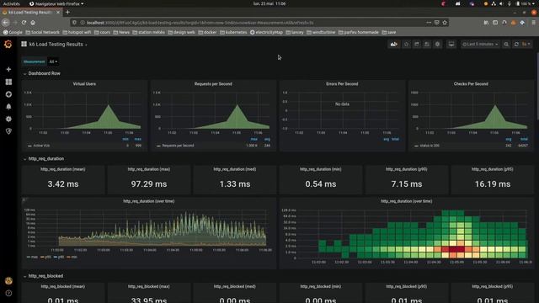Open the Create plus menu in sidebar
539x303 pixels.
[8, 69]
